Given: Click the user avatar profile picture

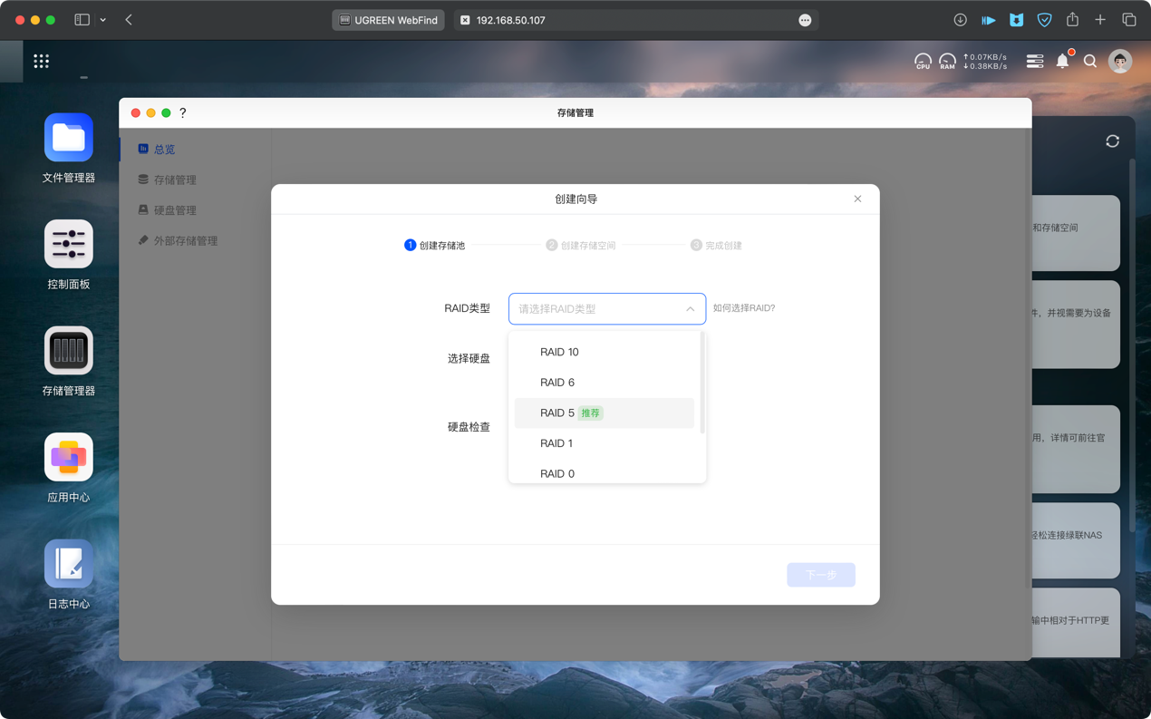Looking at the screenshot, I should click(x=1120, y=62).
